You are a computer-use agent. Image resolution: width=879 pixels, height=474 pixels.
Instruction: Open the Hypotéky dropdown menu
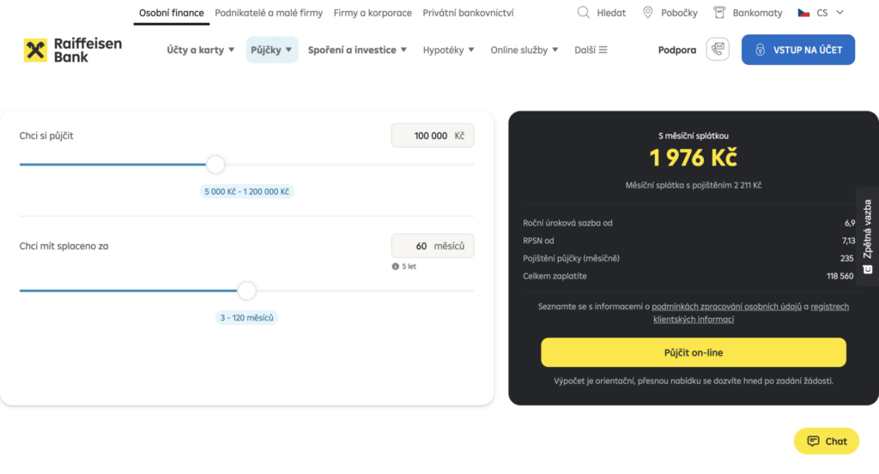click(449, 50)
